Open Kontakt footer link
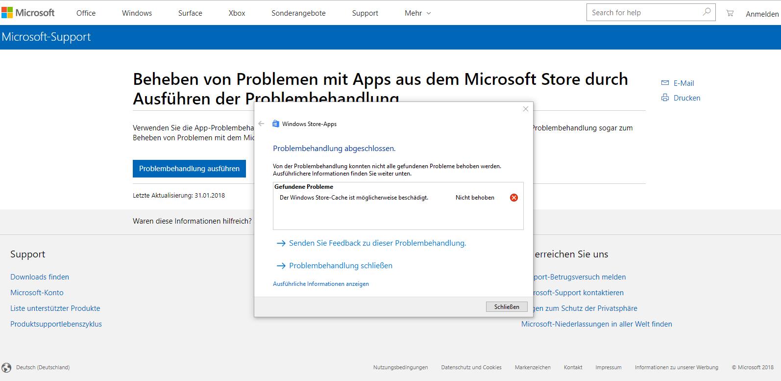 (x=573, y=367)
